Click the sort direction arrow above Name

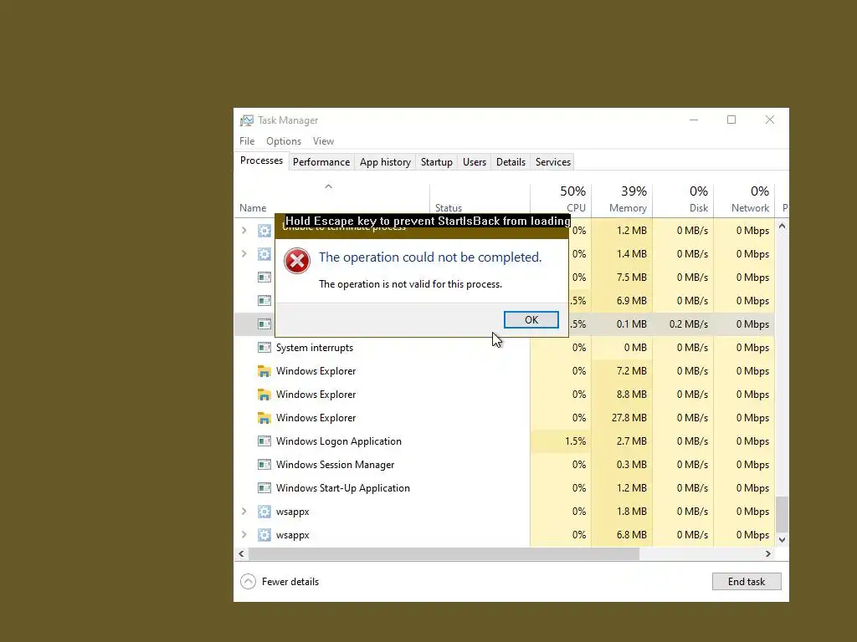pyautogui.click(x=328, y=186)
